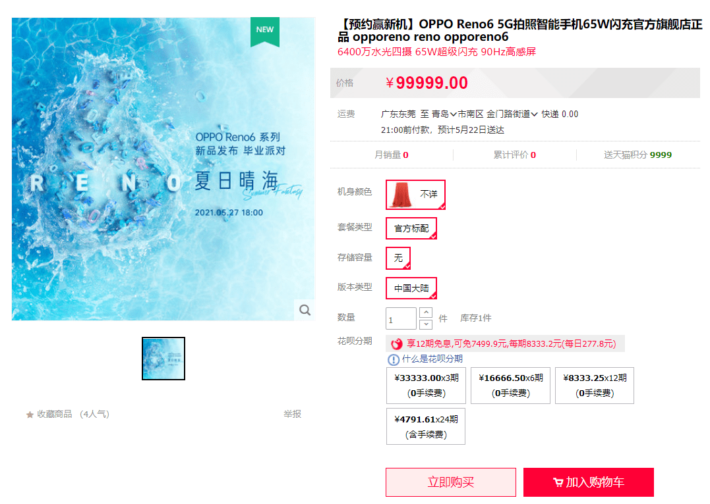Select the 官方标配 package option

point(411,228)
